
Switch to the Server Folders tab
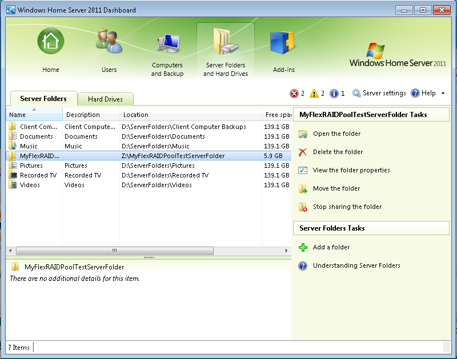pos(44,99)
